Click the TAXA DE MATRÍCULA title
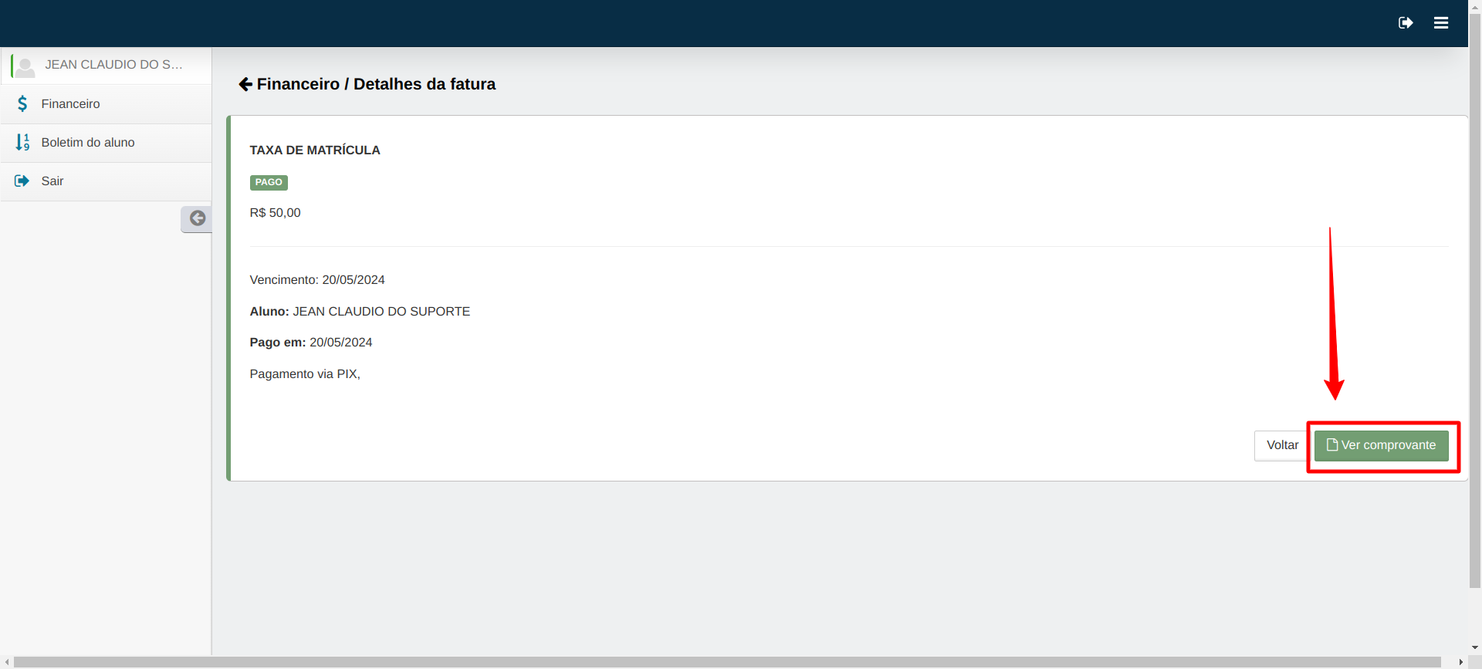 coord(315,150)
